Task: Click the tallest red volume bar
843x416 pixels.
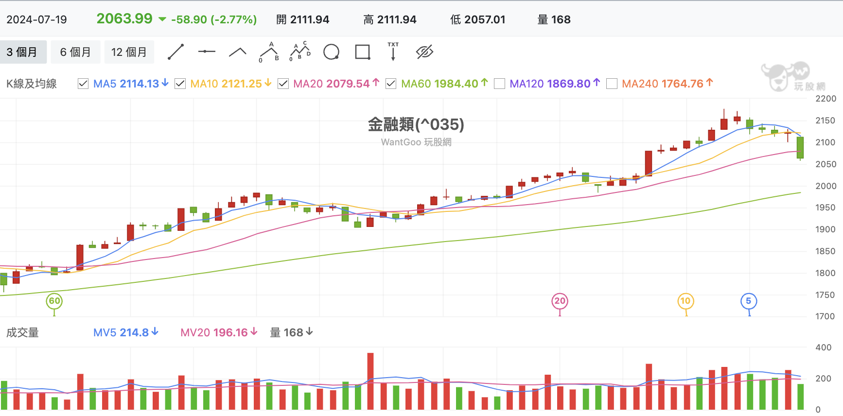Action: point(370,381)
